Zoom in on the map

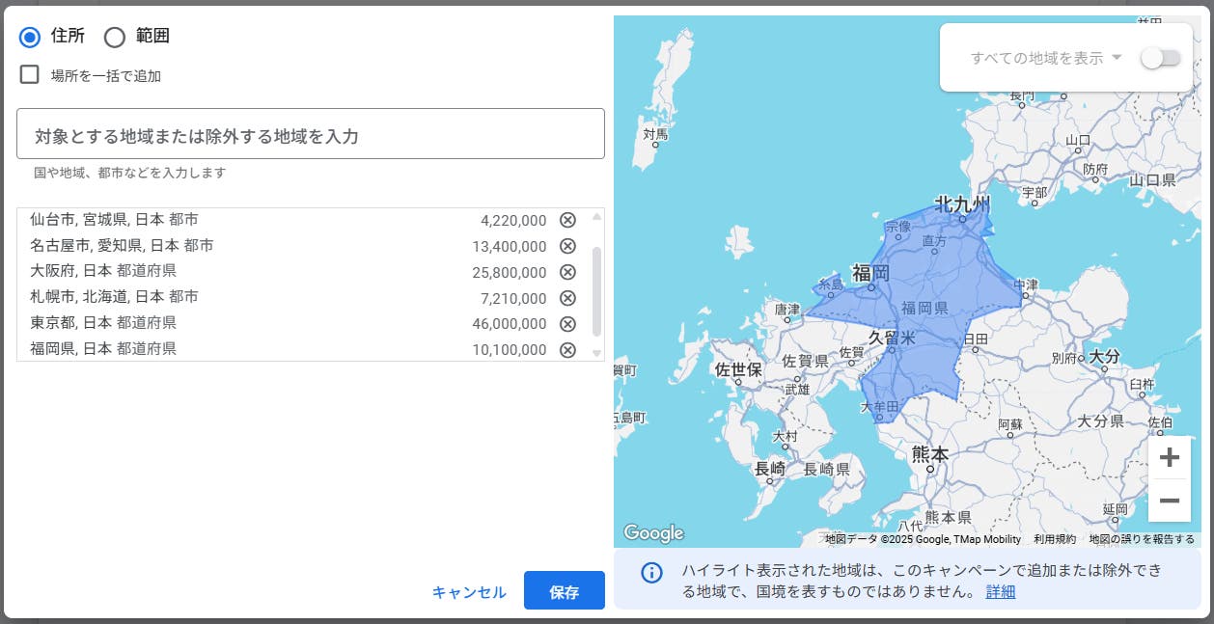1169,457
